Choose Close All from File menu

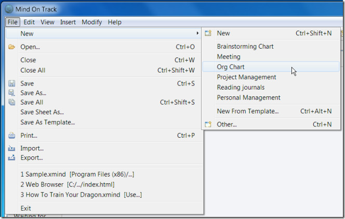pos(103,70)
